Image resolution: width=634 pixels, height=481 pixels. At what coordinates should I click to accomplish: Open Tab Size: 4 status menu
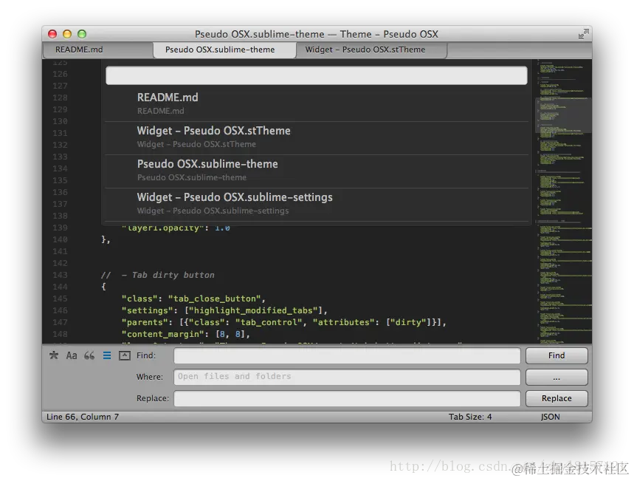coord(470,417)
